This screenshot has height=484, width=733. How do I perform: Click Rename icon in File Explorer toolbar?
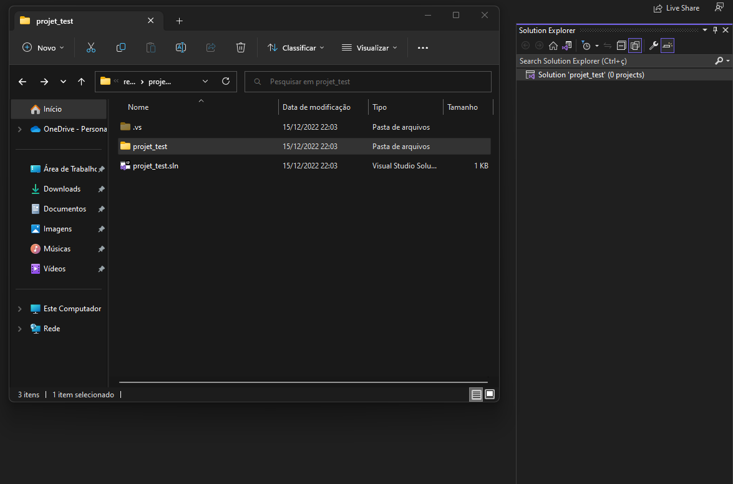(180, 47)
